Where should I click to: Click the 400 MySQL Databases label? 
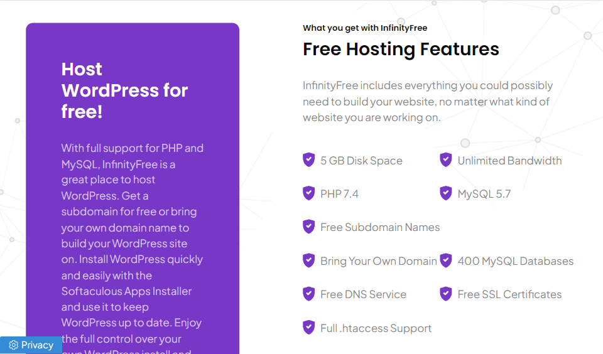pyautogui.click(x=515, y=261)
